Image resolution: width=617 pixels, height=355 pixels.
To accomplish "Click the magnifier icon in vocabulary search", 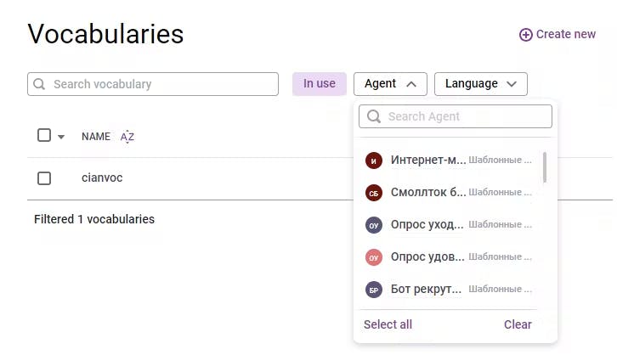I will point(40,84).
